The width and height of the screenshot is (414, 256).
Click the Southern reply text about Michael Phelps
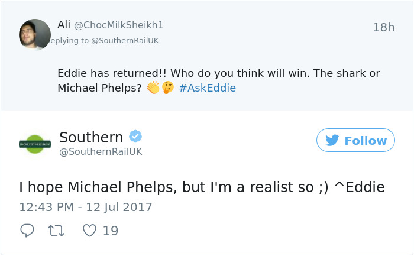pyautogui.click(x=202, y=187)
